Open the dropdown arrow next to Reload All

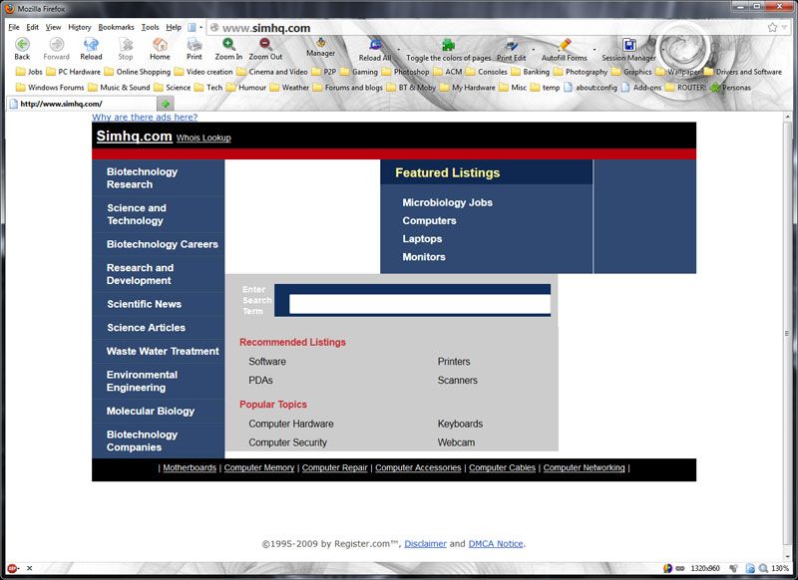[x=398, y=49]
